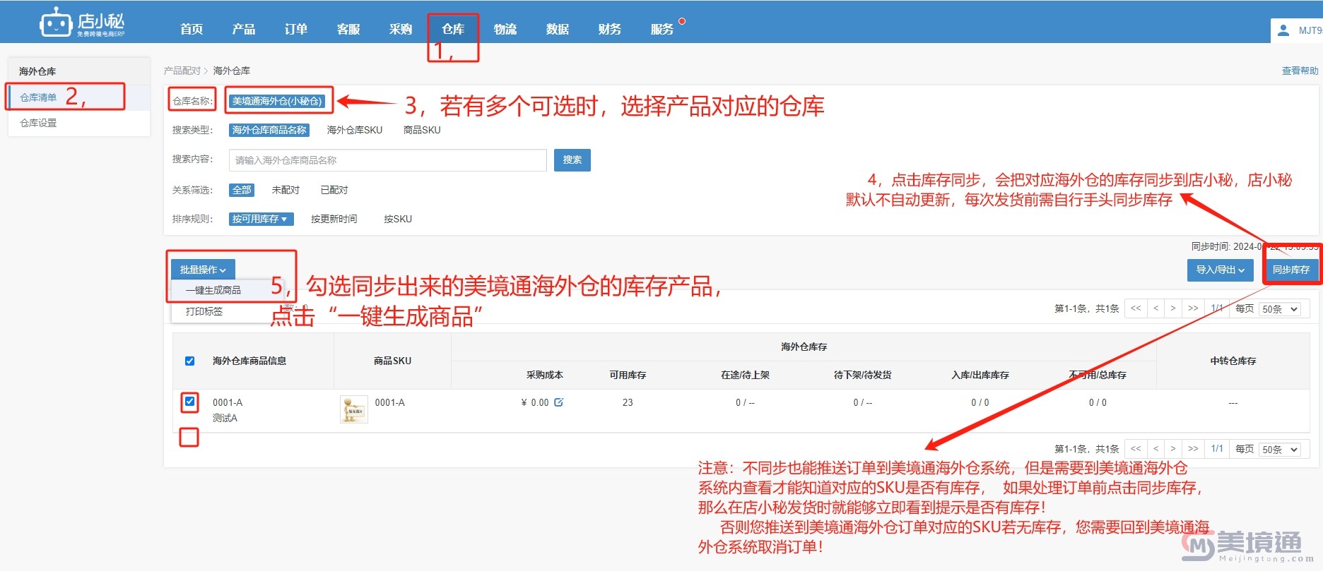Go to next page in top pagination

pyautogui.click(x=1173, y=308)
